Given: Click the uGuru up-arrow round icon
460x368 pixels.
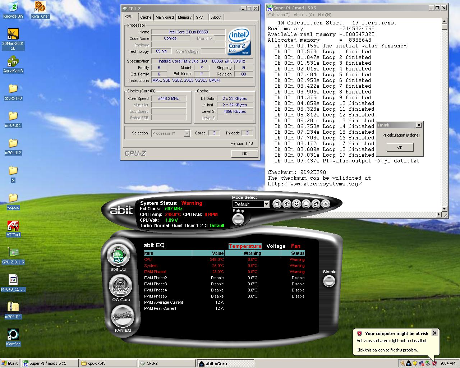Looking at the screenshot, I should tap(286, 204).
